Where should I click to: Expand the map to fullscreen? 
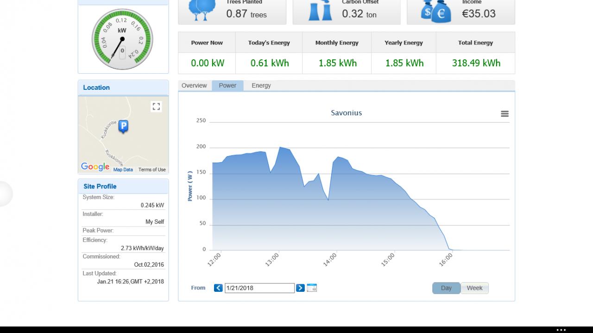[156, 107]
